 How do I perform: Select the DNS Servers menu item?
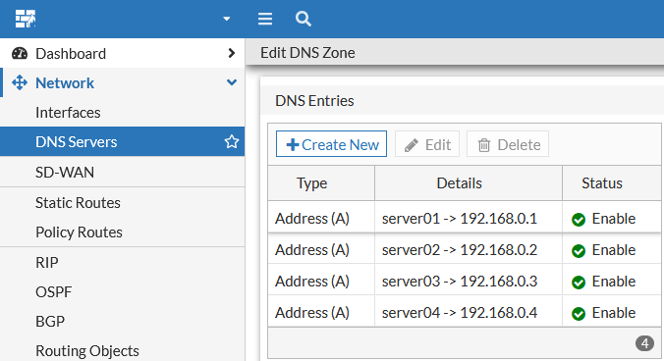click(x=123, y=141)
